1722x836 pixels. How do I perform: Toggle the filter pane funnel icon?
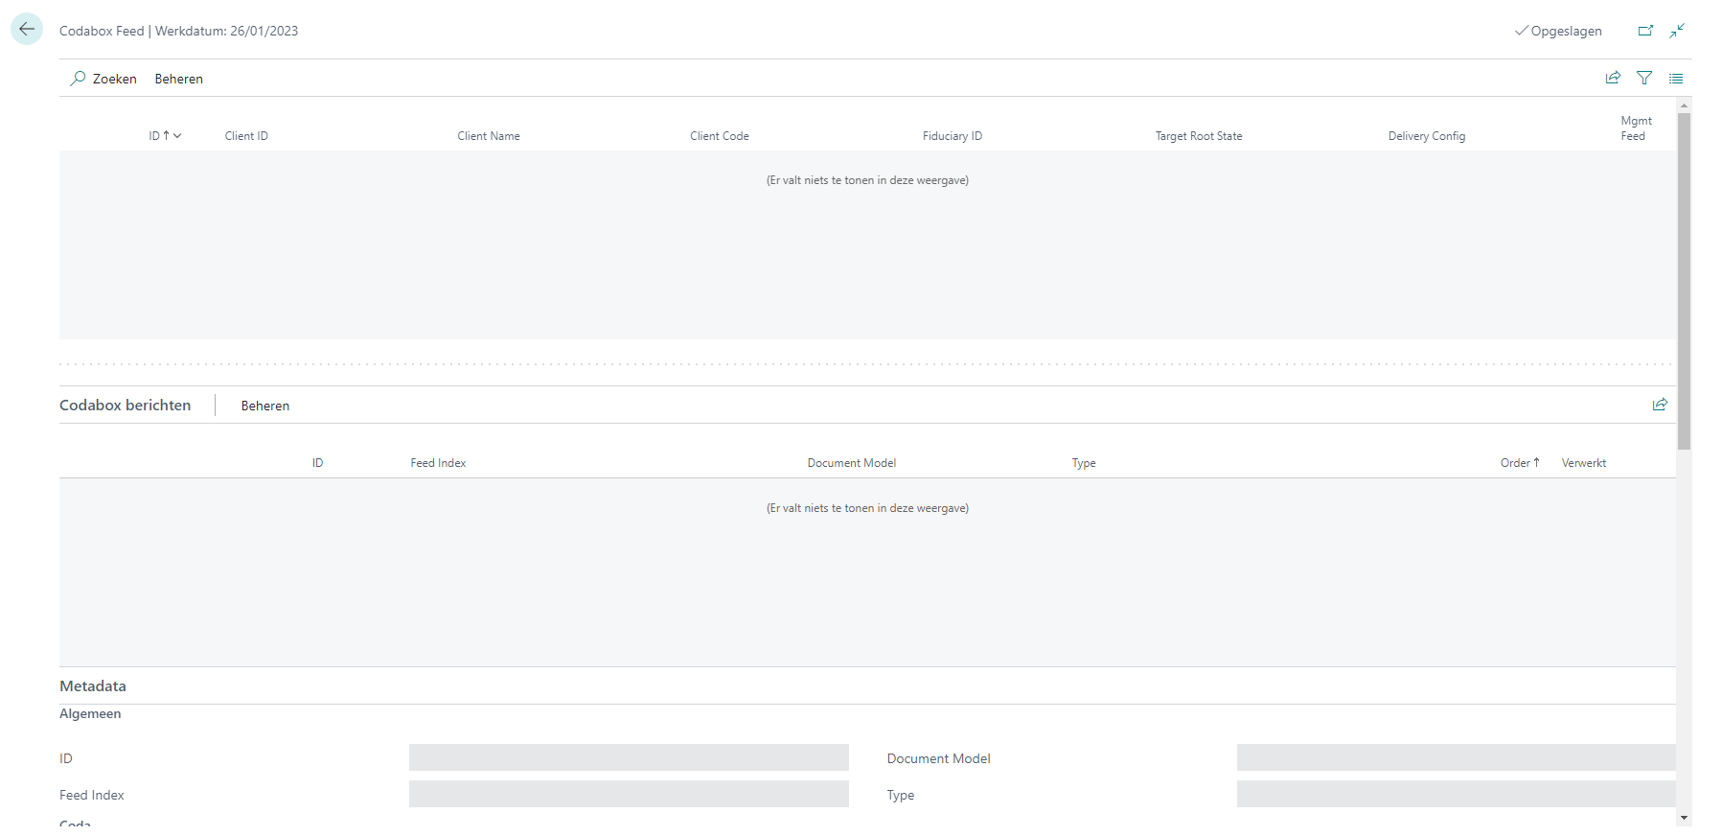(x=1644, y=79)
